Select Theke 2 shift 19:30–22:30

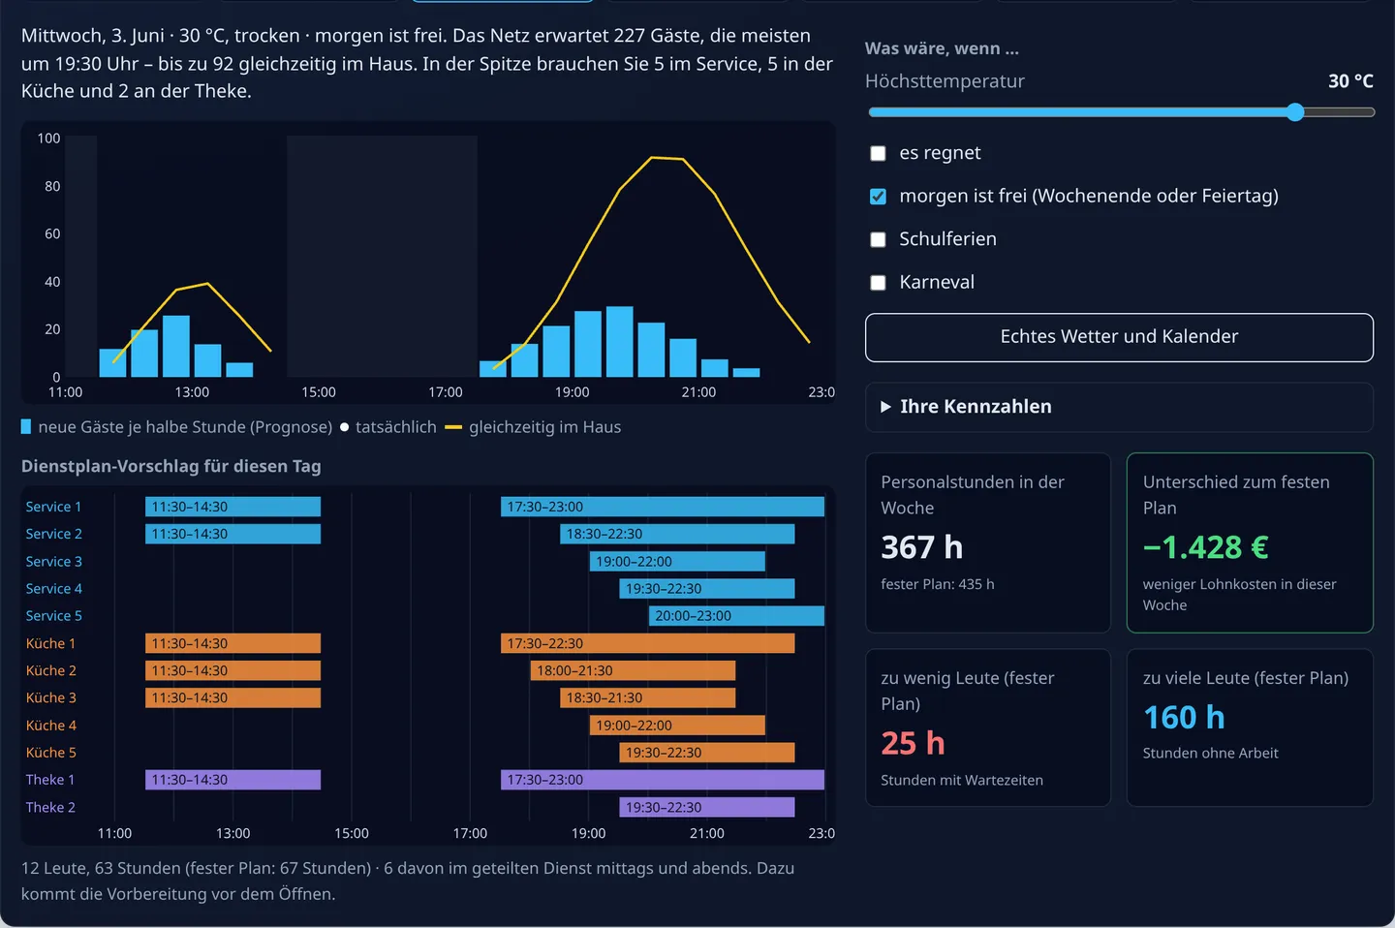(x=707, y=807)
